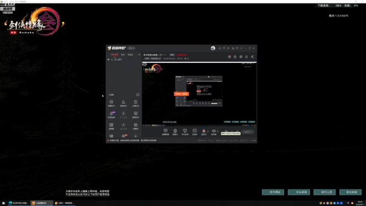This screenshot has width=366, height=206.
Task: Click the share icon above the preview
Action: (252, 57)
